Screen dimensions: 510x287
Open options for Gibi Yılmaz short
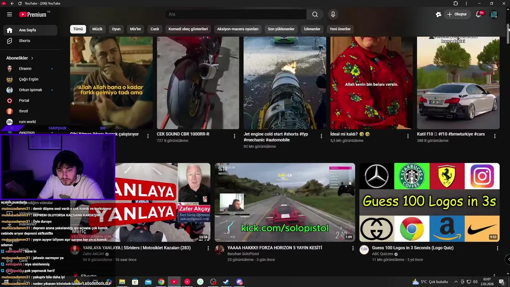(148, 136)
